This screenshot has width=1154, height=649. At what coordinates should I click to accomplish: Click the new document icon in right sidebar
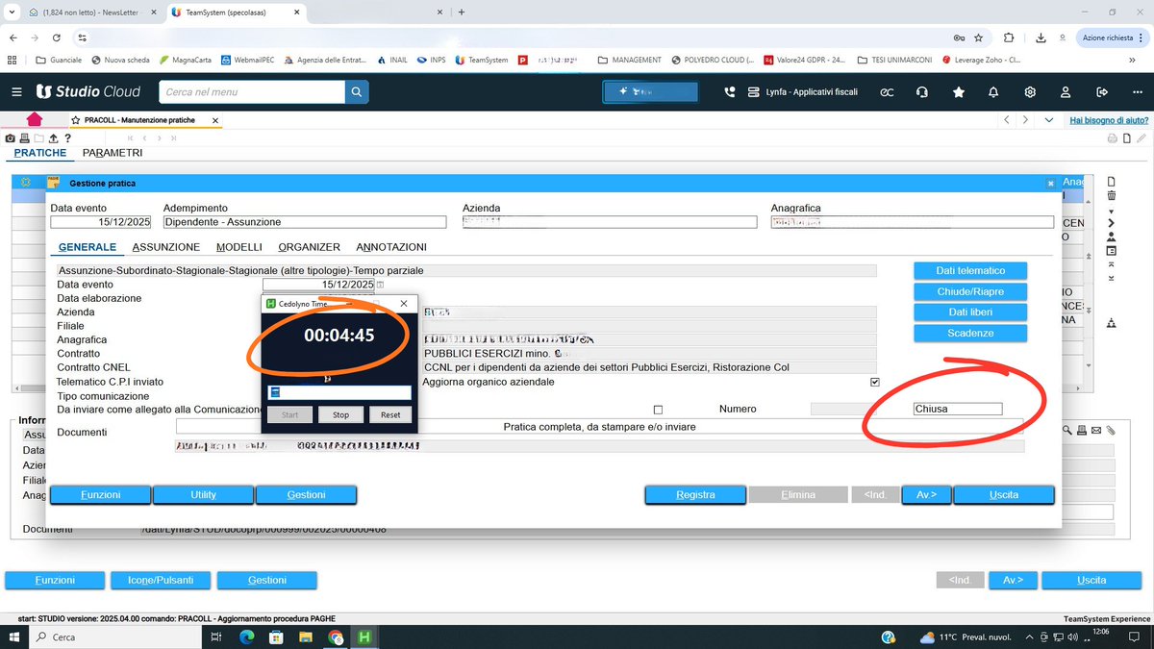click(1112, 182)
